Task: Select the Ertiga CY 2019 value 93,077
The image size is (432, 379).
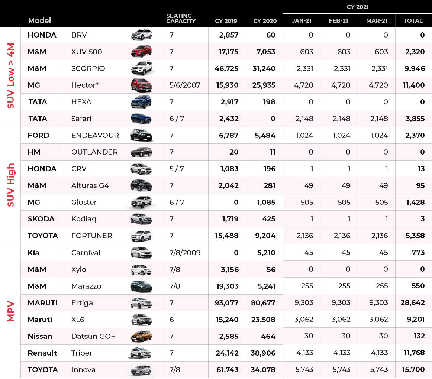Action: click(x=226, y=303)
